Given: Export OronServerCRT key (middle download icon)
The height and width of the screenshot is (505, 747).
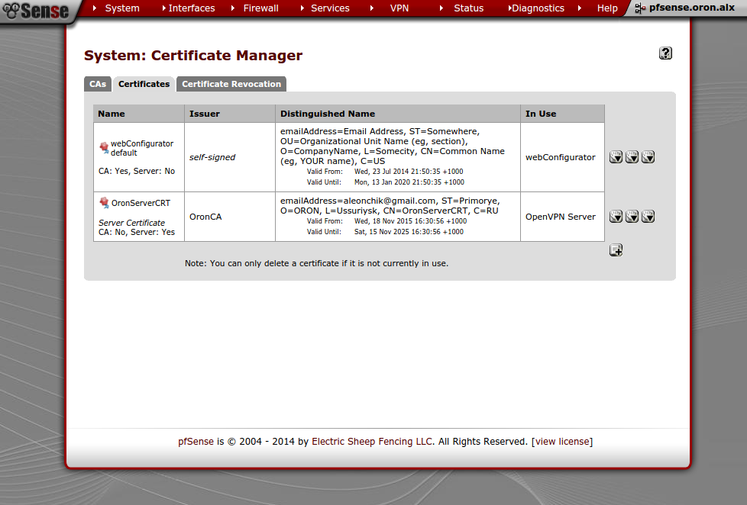Looking at the screenshot, I should 632,217.
